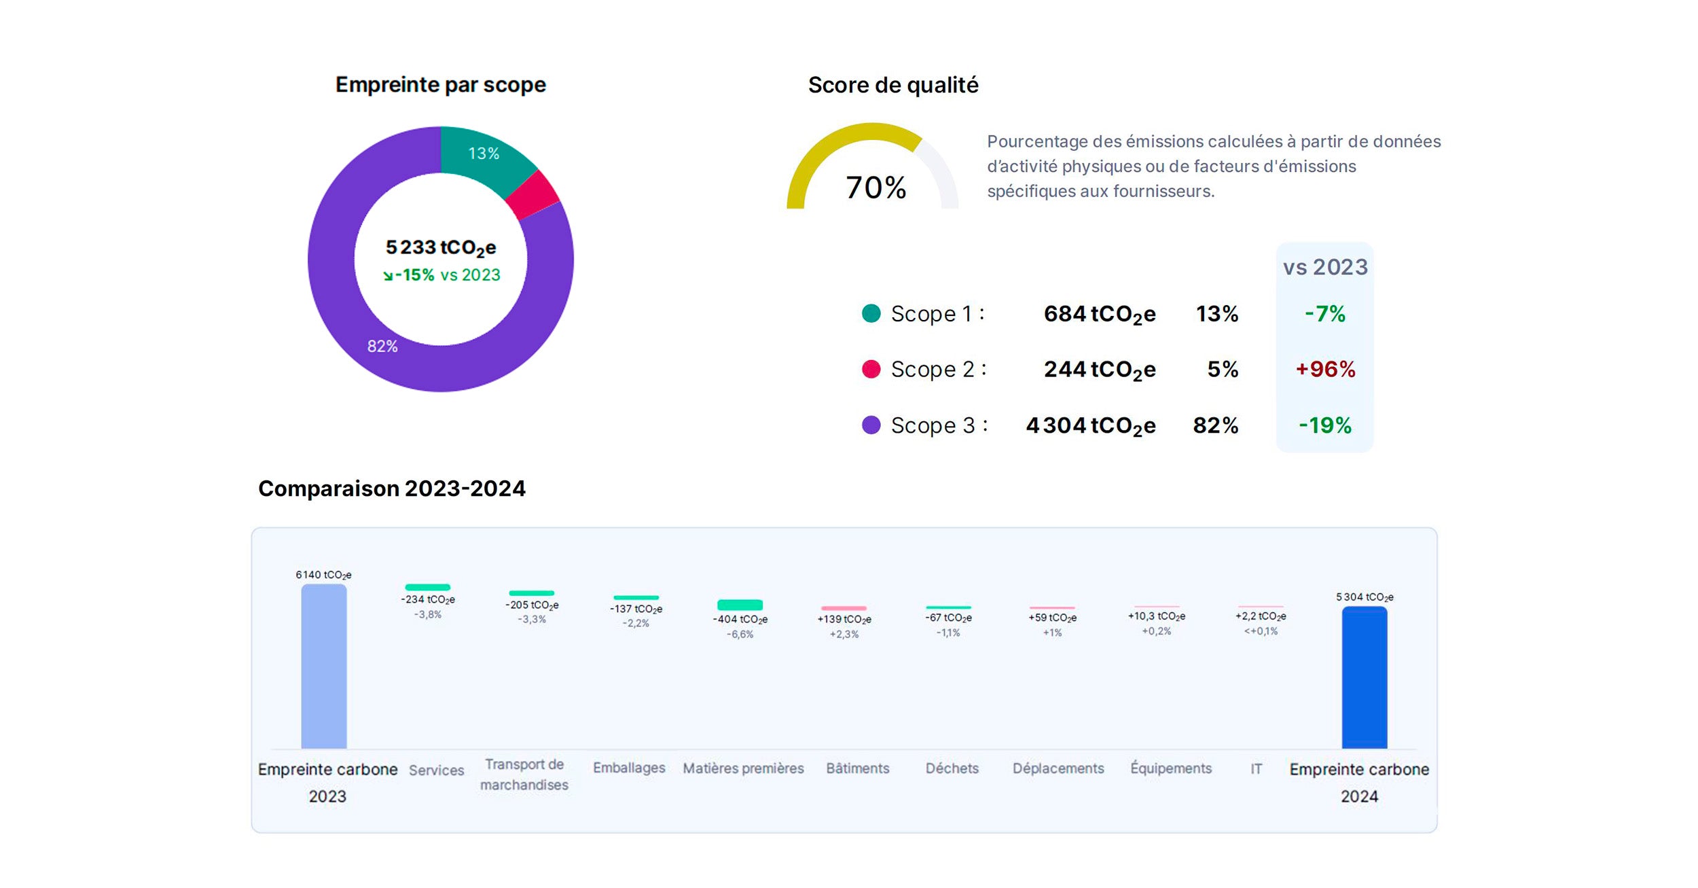Click the Déchets -67 green bar
Image resolution: width=1698 pixels, height=888 pixels.
[x=948, y=607]
